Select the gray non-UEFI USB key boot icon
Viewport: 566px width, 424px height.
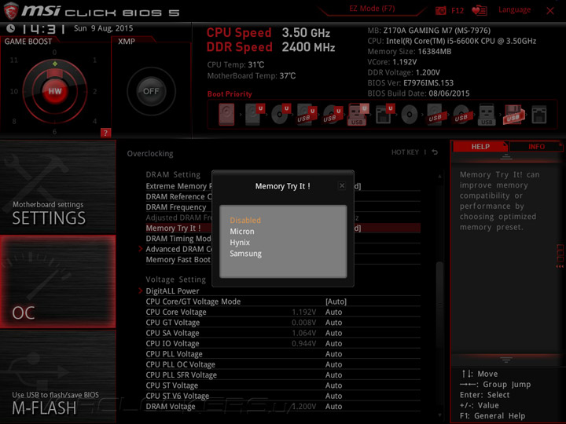487,115
